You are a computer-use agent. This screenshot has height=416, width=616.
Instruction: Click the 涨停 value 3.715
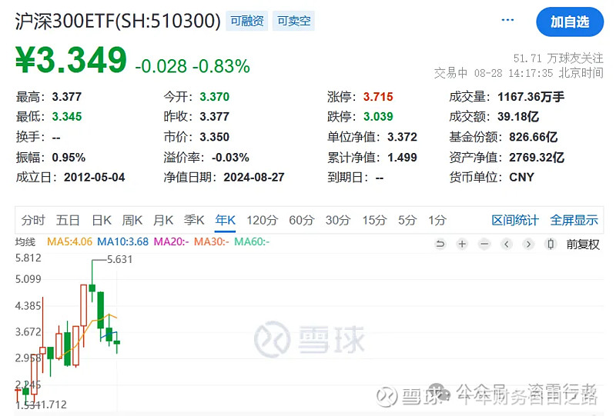[378, 97]
